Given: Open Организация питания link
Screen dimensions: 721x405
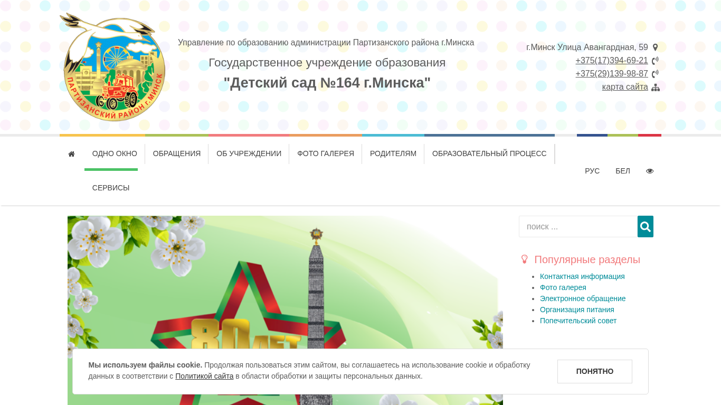Looking at the screenshot, I should 577,310.
